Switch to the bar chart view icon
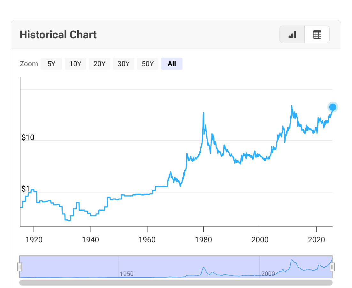Image resolution: width=352 pixels, height=288 pixels. tap(292, 35)
